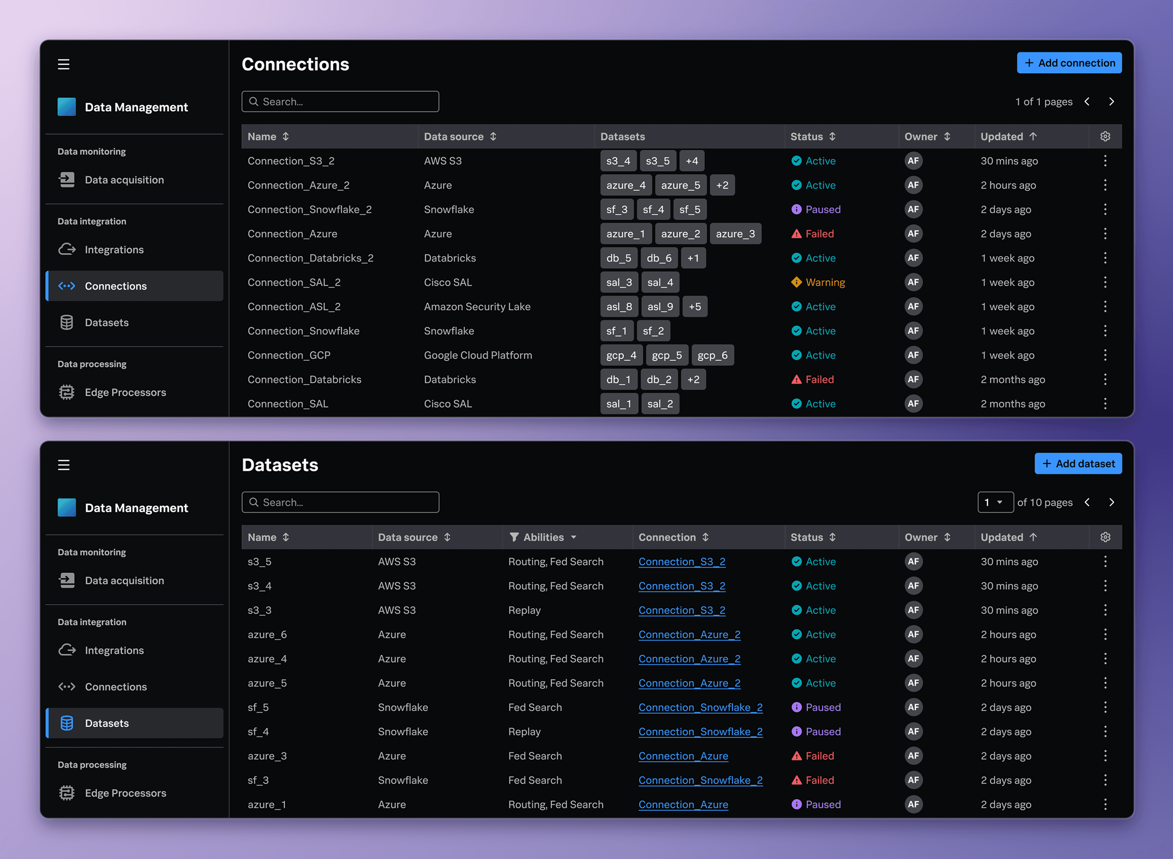Open row menu for Connection_Databricks connection
The width and height of the screenshot is (1173, 859).
[1105, 379]
